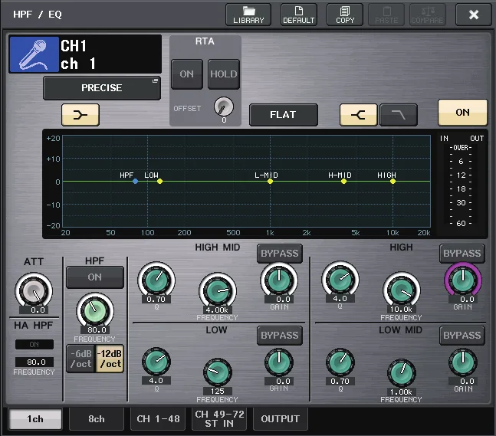Screen dimensions: 496x436
Task: Select the HPF FREQUENCY knob
Action: (95, 310)
